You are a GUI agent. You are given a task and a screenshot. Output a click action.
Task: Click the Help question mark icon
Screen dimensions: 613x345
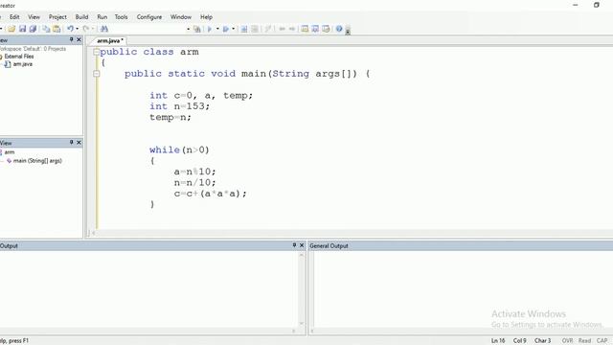coord(339,29)
